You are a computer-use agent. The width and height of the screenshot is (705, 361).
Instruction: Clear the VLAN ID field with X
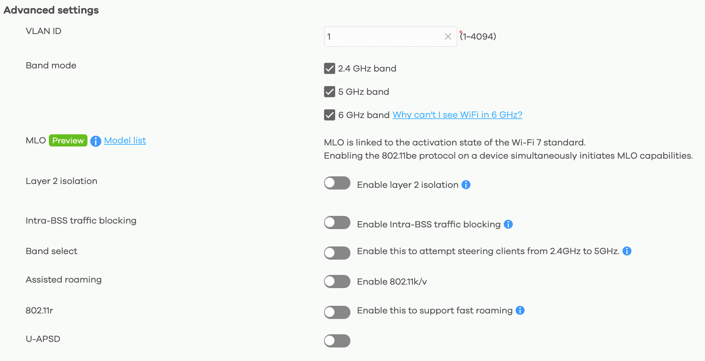pos(448,36)
